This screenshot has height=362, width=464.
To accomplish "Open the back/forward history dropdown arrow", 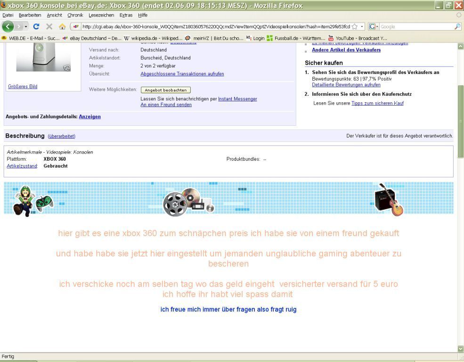I will click(26, 26).
